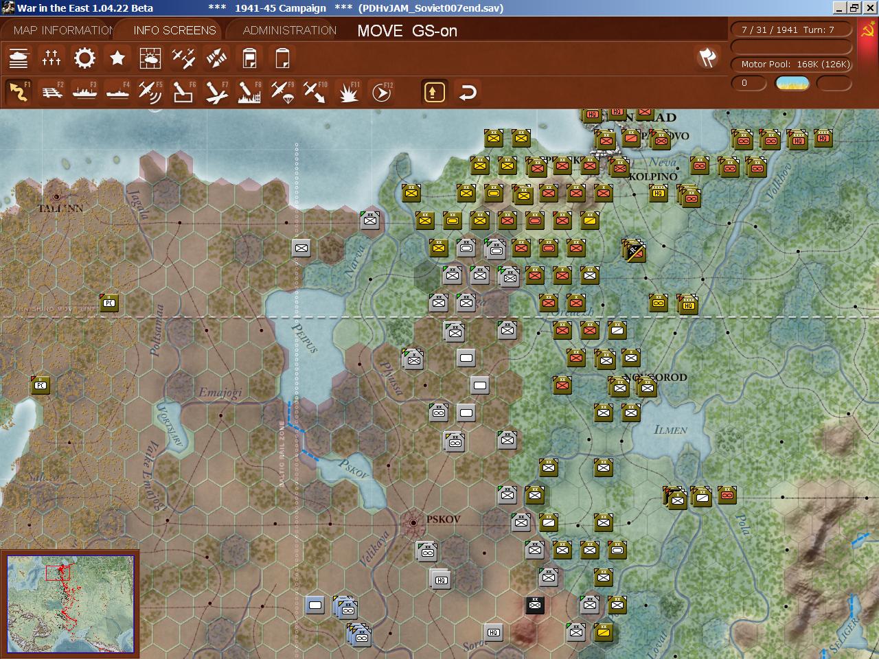Select the F9 air transport mode

[282, 92]
